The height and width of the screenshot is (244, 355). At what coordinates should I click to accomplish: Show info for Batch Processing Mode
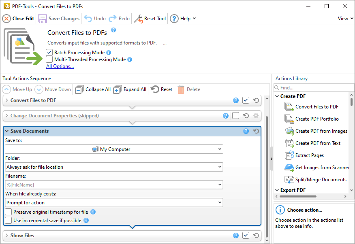tap(109, 53)
